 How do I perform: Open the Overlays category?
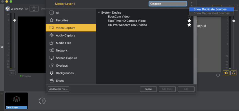[x=71, y=65]
